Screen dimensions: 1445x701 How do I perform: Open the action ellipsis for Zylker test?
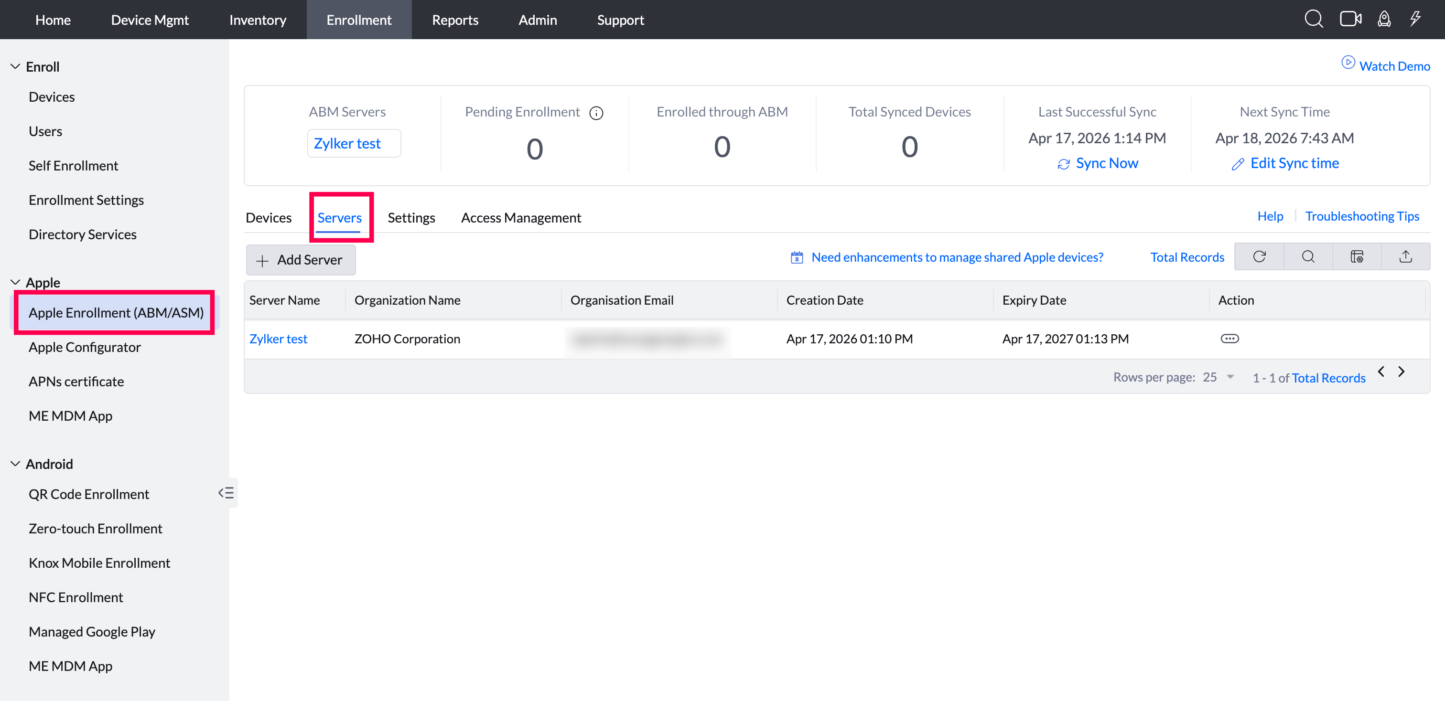click(1229, 339)
